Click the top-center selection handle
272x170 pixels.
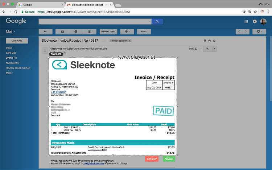click(x=113, y=58)
